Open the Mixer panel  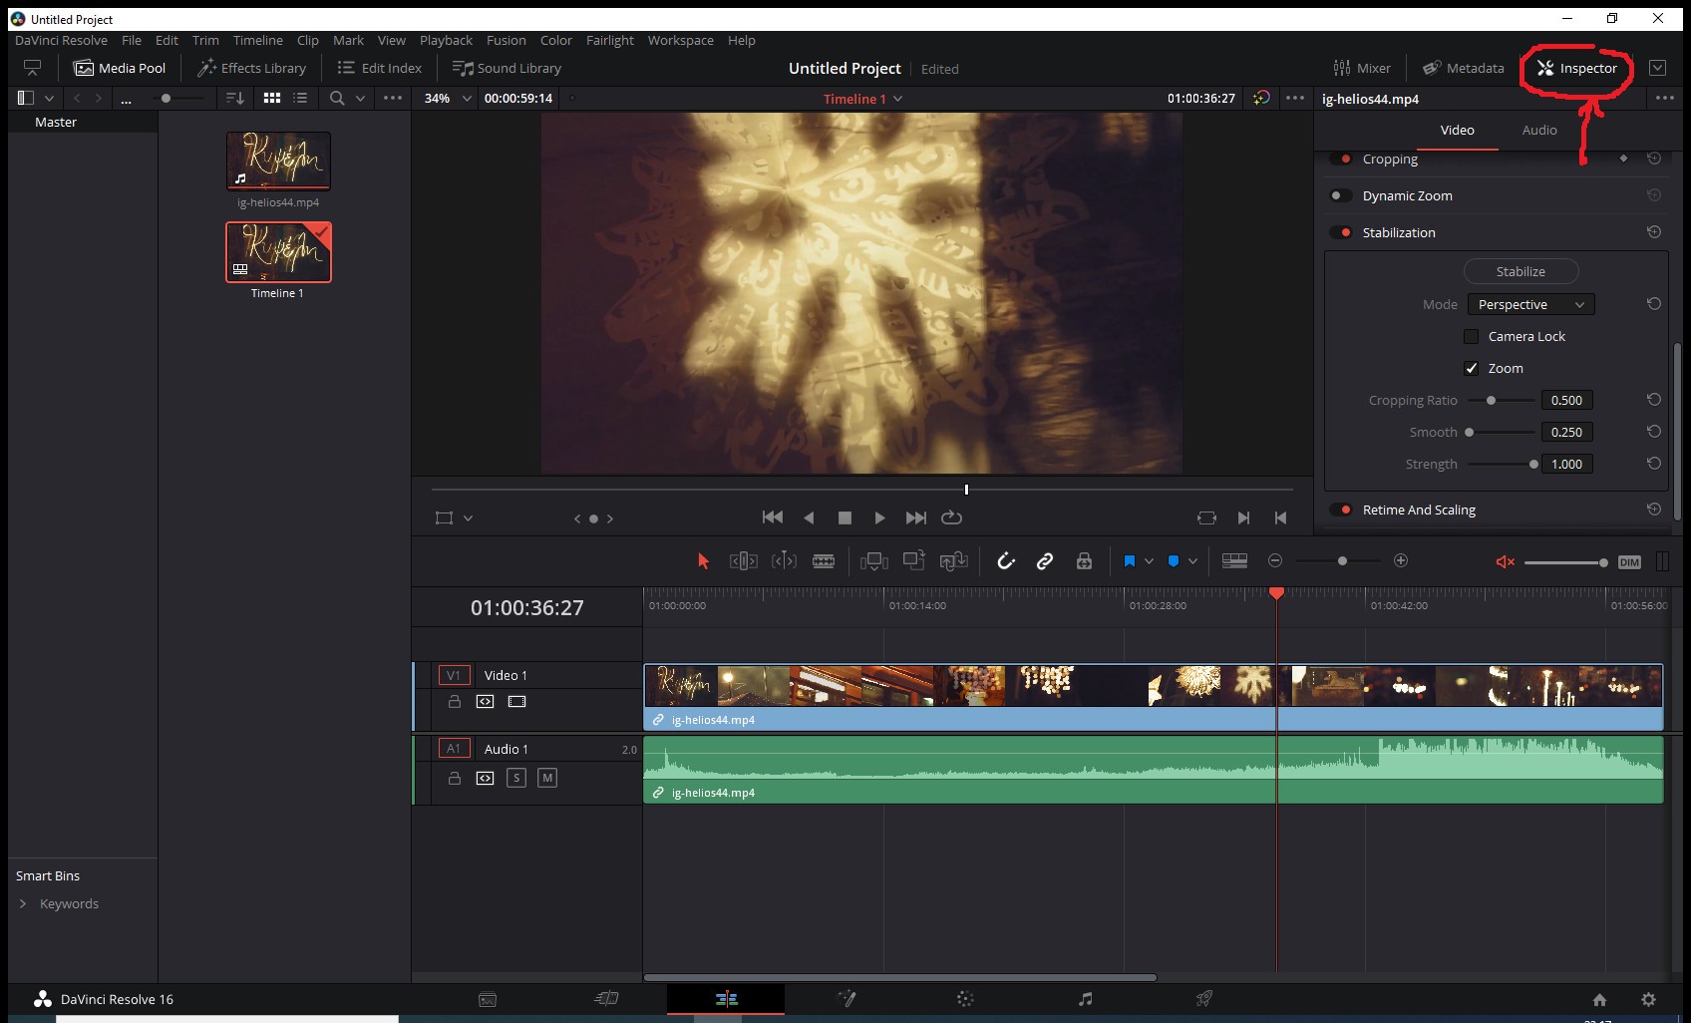[1362, 68]
